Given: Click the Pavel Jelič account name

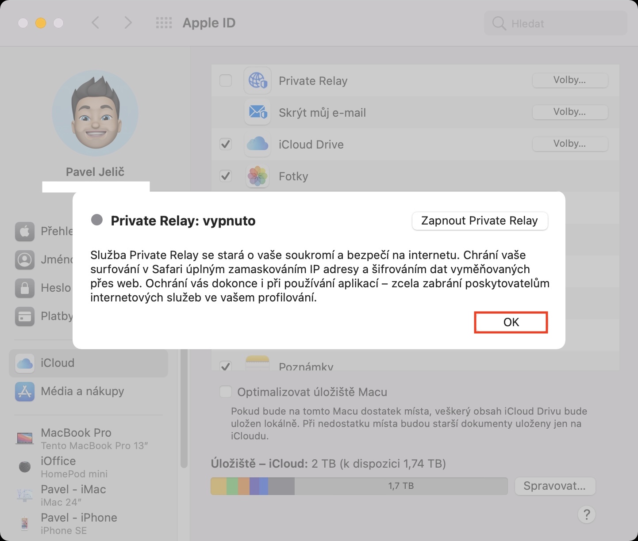Looking at the screenshot, I should [x=95, y=172].
